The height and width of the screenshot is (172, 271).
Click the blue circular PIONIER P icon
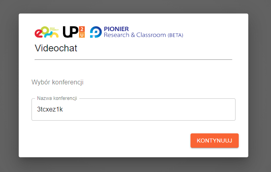(96, 32)
